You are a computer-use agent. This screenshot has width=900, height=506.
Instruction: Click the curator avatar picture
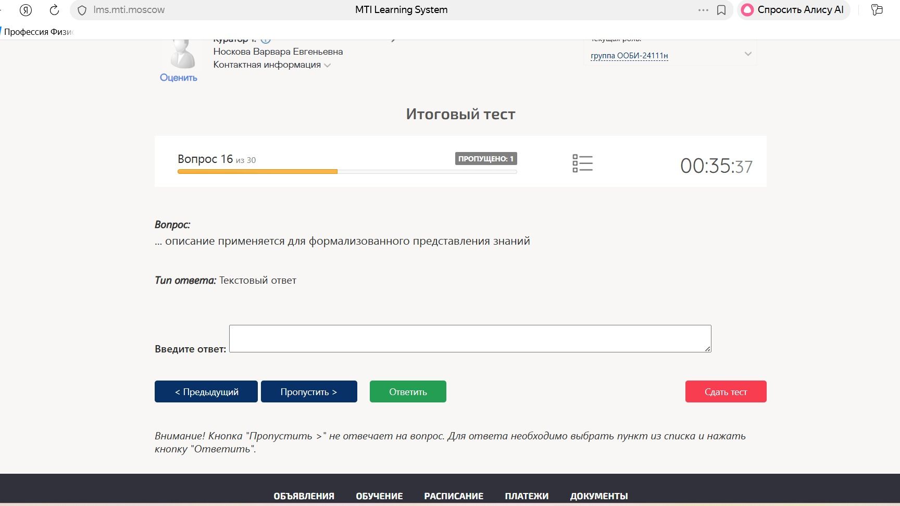coord(182,54)
